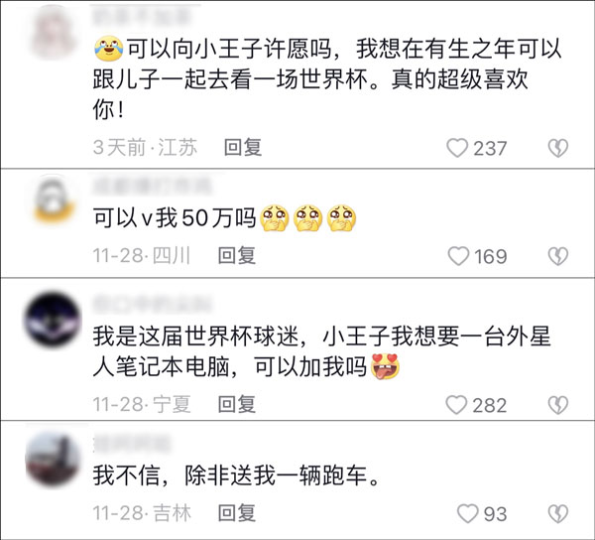Image resolution: width=595 pixels, height=540 pixels.
Task: Reply to the 四川 50万 comment
Action: 237,255
